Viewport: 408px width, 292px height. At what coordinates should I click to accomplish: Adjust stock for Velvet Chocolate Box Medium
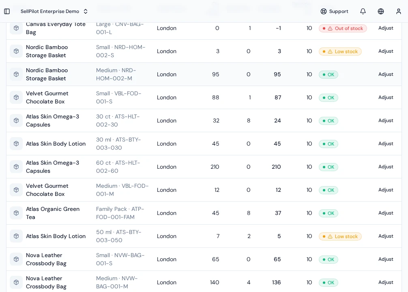[386, 190]
